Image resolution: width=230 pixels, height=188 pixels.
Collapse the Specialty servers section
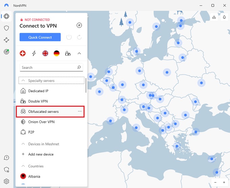pos(51,81)
